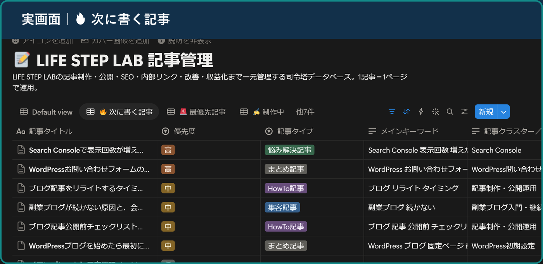Image resolution: width=543 pixels, height=264 pixels.
Task: Open the search magnifier icon
Action: point(450,112)
